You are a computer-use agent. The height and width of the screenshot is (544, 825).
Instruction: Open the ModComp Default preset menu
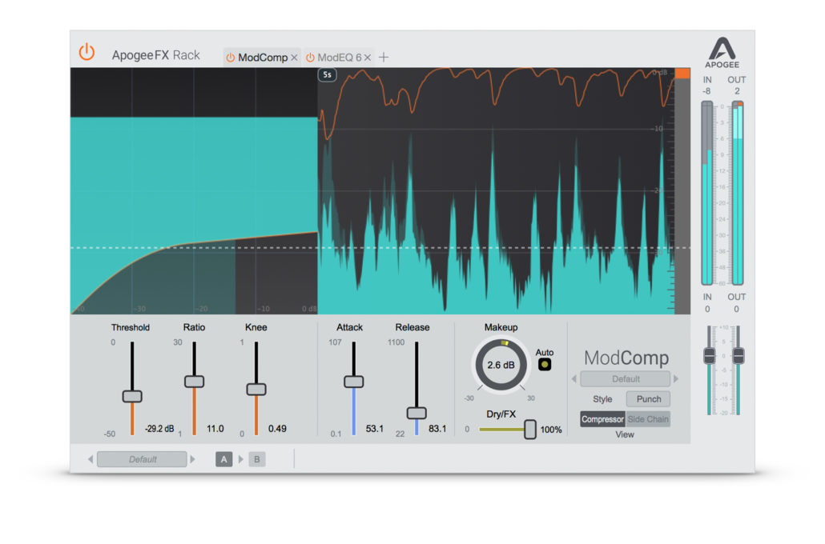click(x=625, y=379)
